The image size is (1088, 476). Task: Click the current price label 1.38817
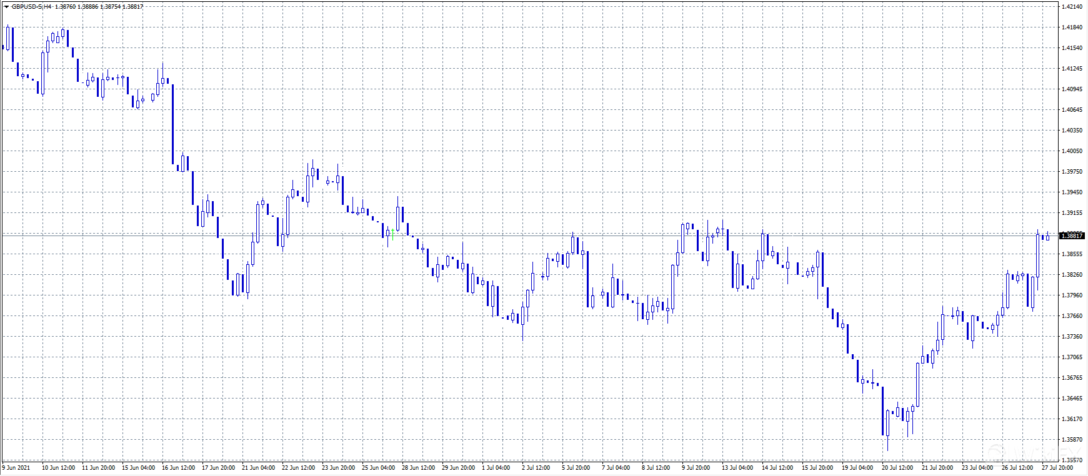pos(1071,236)
